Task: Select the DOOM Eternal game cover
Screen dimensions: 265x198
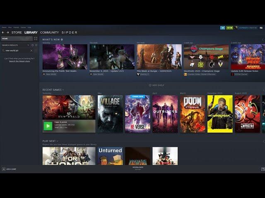Action: 193,114
